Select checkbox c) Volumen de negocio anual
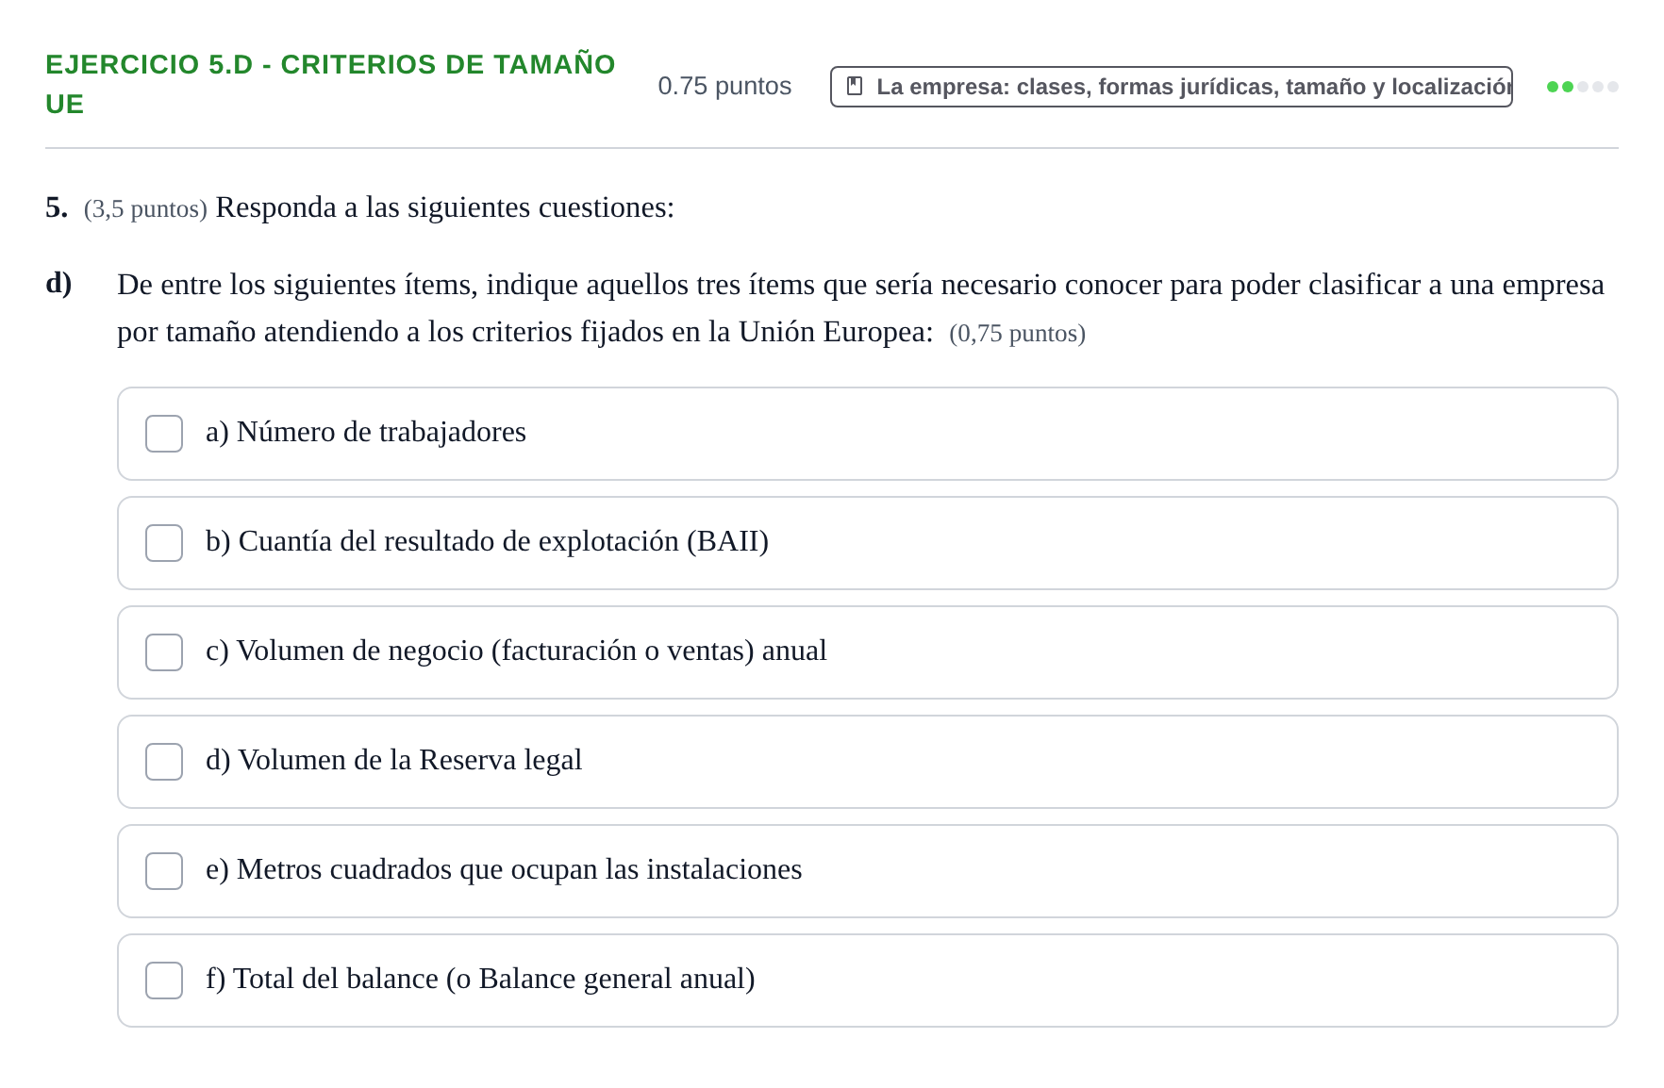The image size is (1664, 1088). click(x=164, y=652)
